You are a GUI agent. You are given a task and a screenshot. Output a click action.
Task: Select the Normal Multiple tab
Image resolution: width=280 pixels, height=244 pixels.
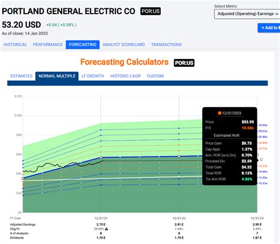[x=57, y=76]
